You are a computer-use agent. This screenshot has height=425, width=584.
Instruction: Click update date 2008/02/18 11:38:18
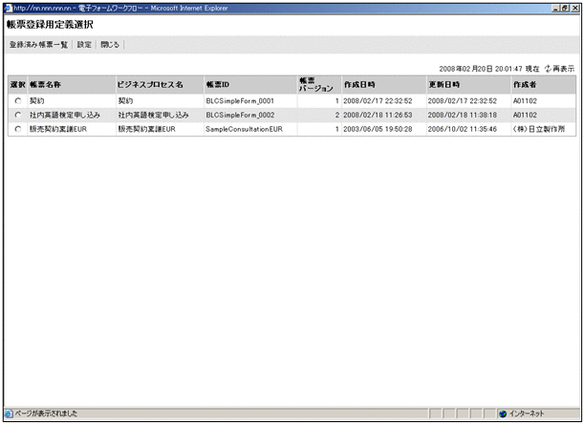(x=463, y=115)
